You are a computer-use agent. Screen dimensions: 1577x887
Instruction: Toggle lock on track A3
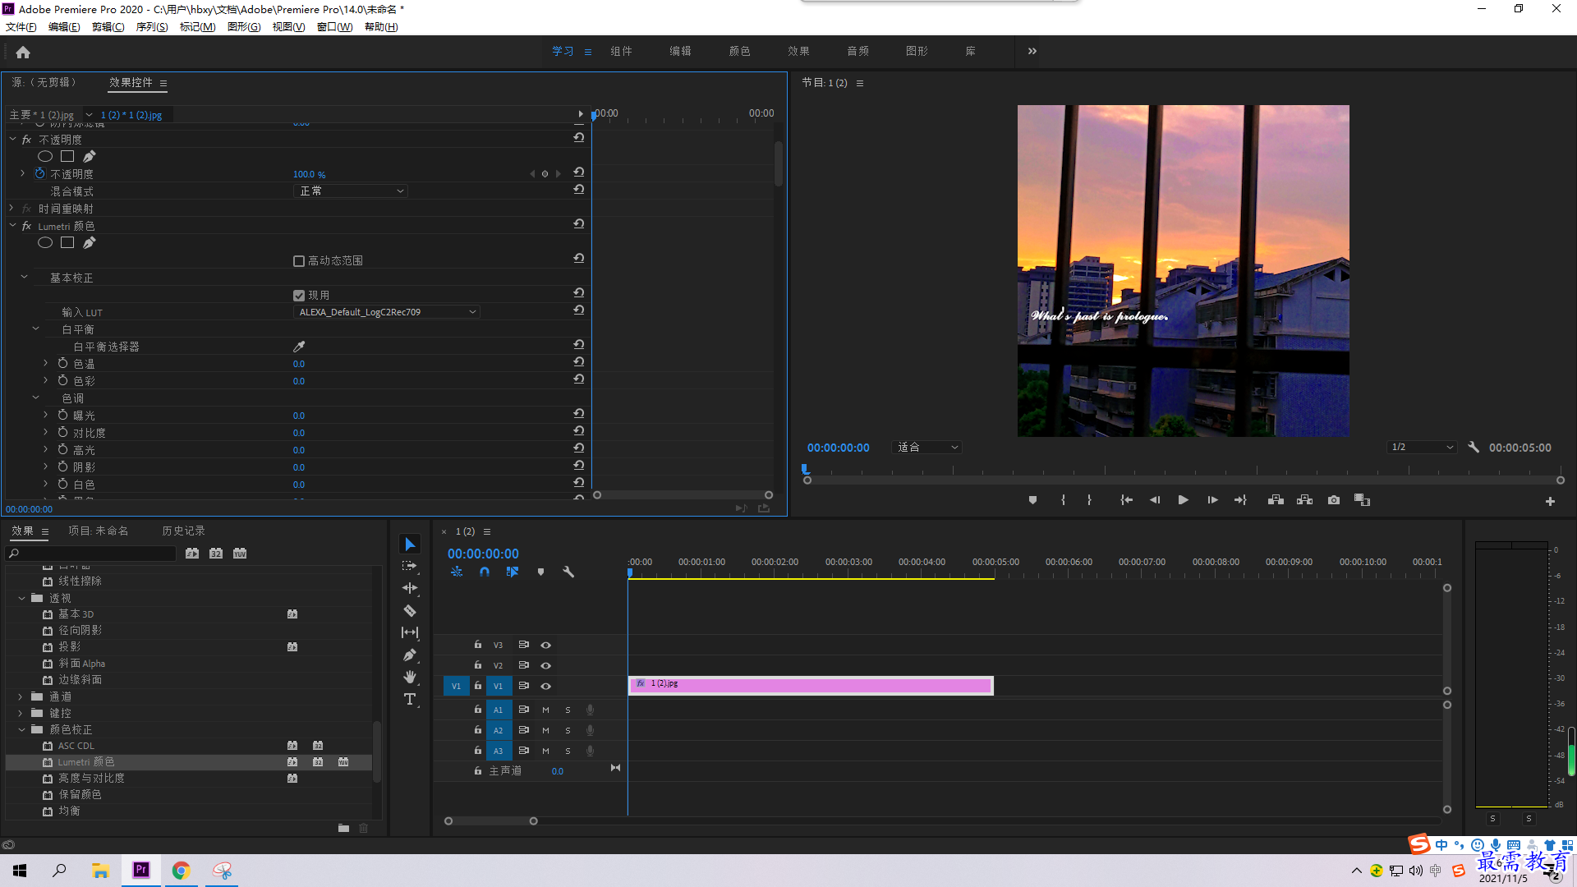click(478, 751)
